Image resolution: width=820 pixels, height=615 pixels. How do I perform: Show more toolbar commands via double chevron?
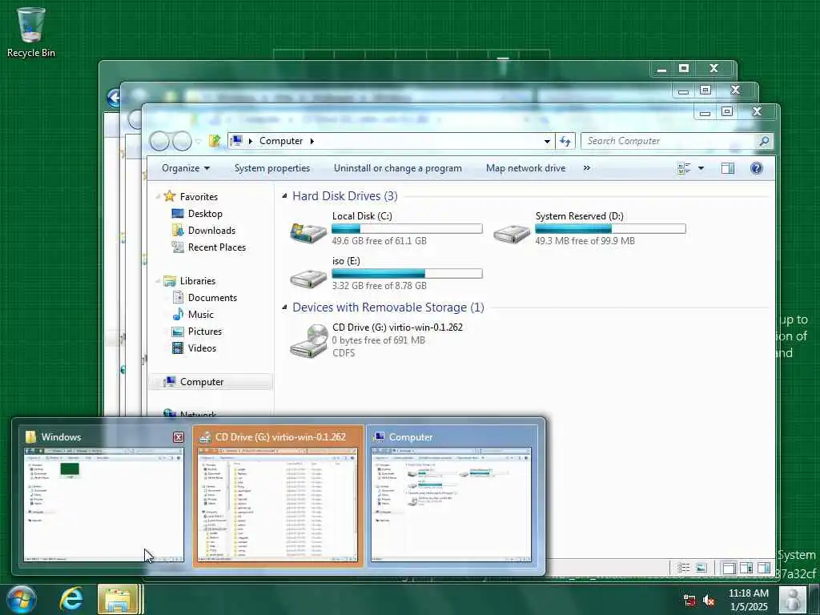pos(586,168)
